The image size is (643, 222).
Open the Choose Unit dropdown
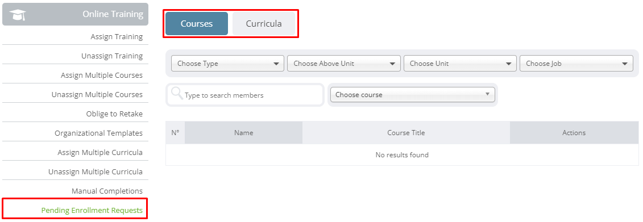pos(460,64)
